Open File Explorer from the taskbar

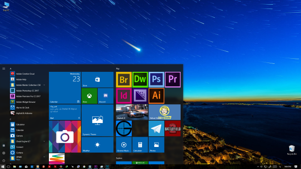15,167
